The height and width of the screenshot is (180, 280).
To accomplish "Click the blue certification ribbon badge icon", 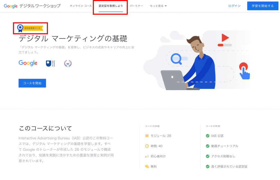I will coord(20,28).
